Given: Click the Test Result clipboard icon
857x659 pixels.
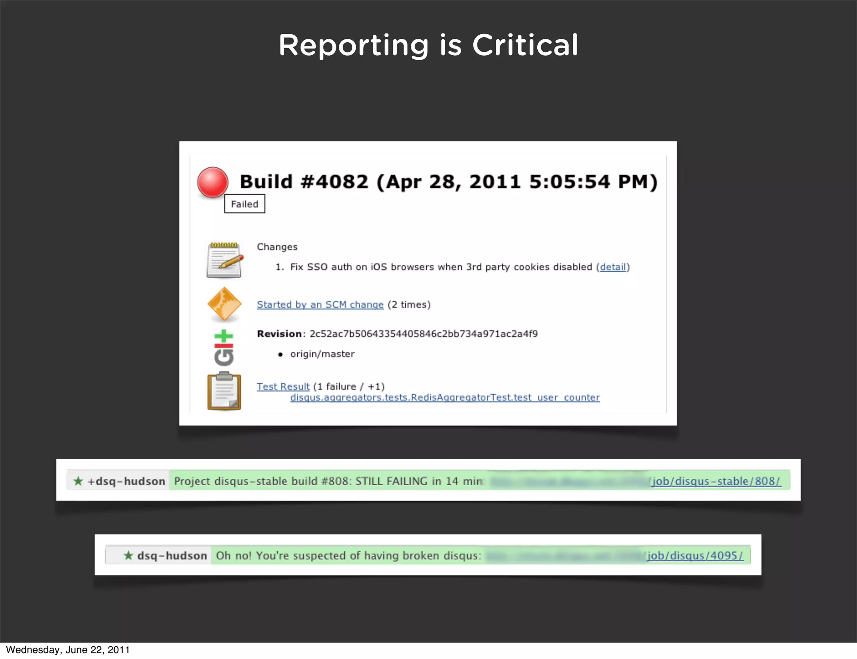Looking at the screenshot, I should point(224,391).
